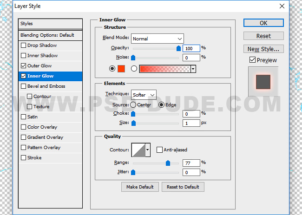Viewport: 302px width, 215px height.
Task: Focus the Choke value field
Action: (x=191, y=114)
